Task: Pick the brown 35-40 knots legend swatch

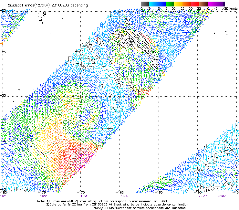Action: point(203,4)
